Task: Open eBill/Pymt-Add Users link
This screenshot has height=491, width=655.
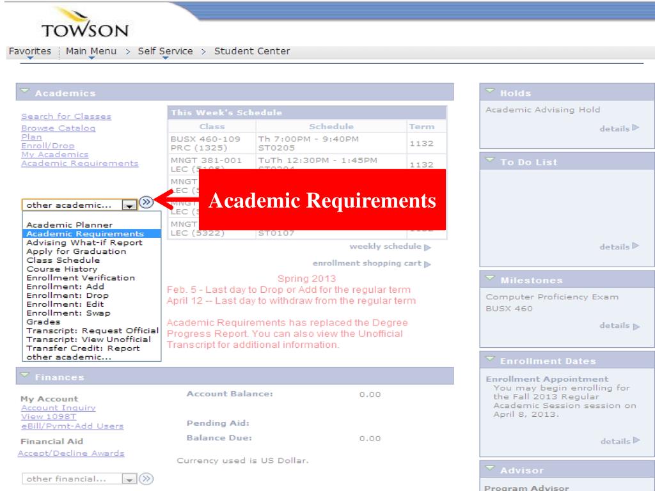Action: tap(72, 426)
